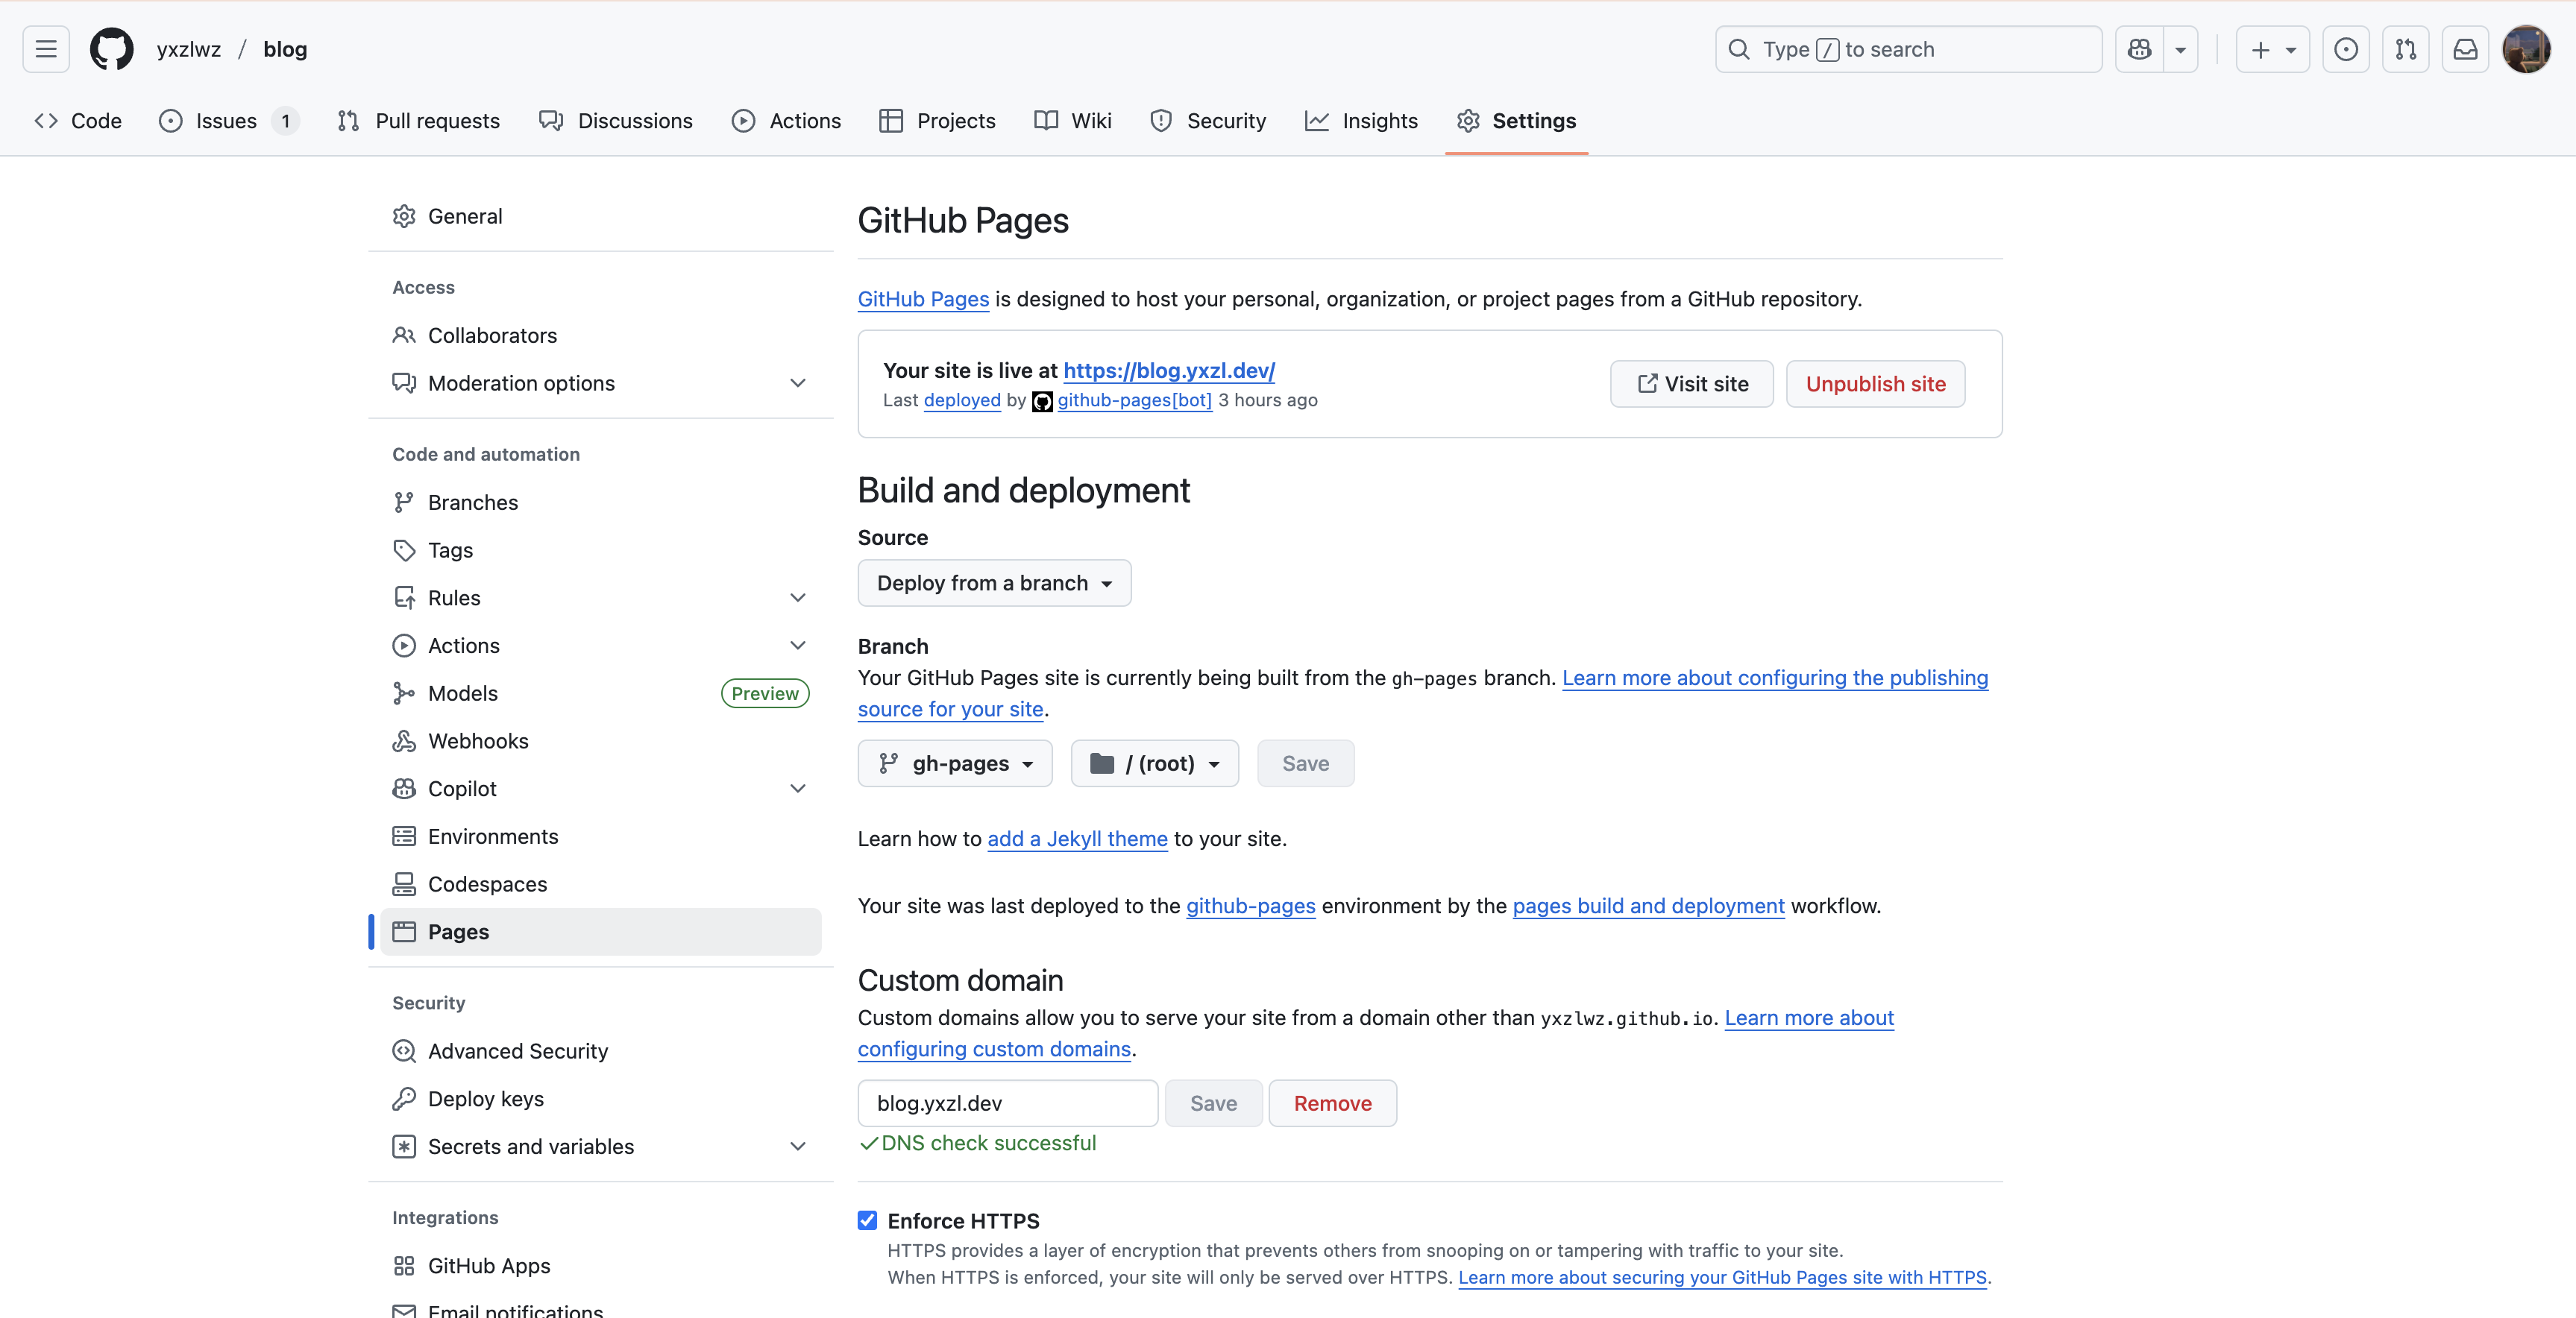Switch to the Insights tab
The width and height of the screenshot is (2576, 1318).
pyautogui.click(x=1361, y=121)
